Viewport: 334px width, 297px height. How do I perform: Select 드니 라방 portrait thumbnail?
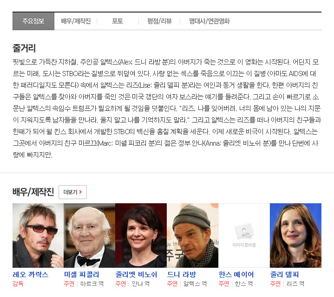[x=192, y=235]
